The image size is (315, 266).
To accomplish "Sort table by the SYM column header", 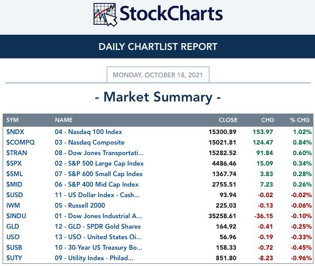I will [x=12, y=120].
